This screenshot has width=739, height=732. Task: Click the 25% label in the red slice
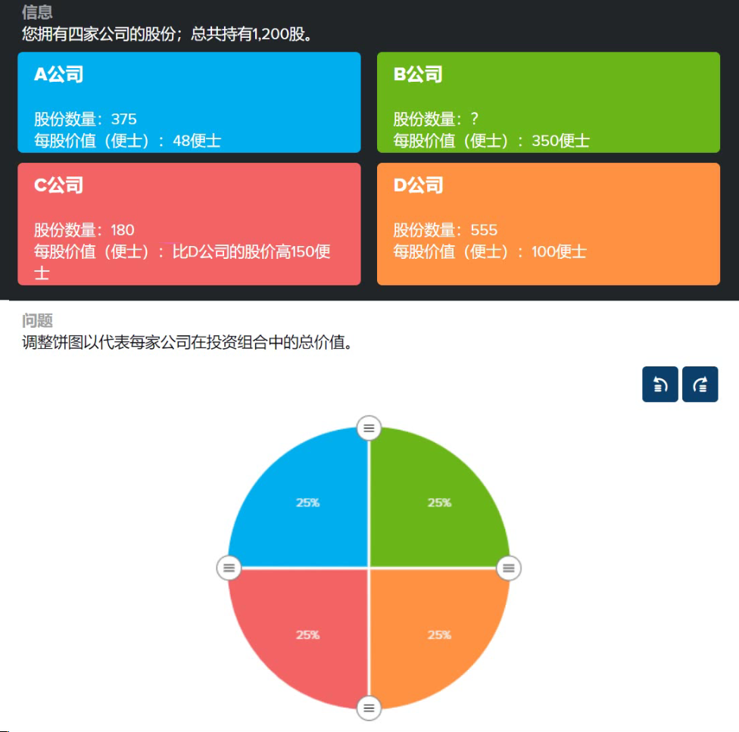point(307,635)
